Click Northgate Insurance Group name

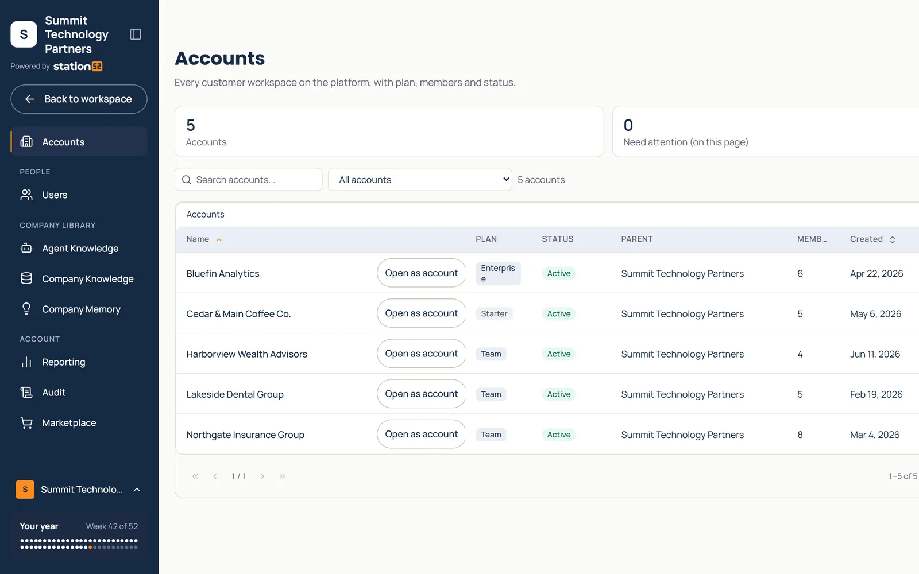(x=245, y=435)
